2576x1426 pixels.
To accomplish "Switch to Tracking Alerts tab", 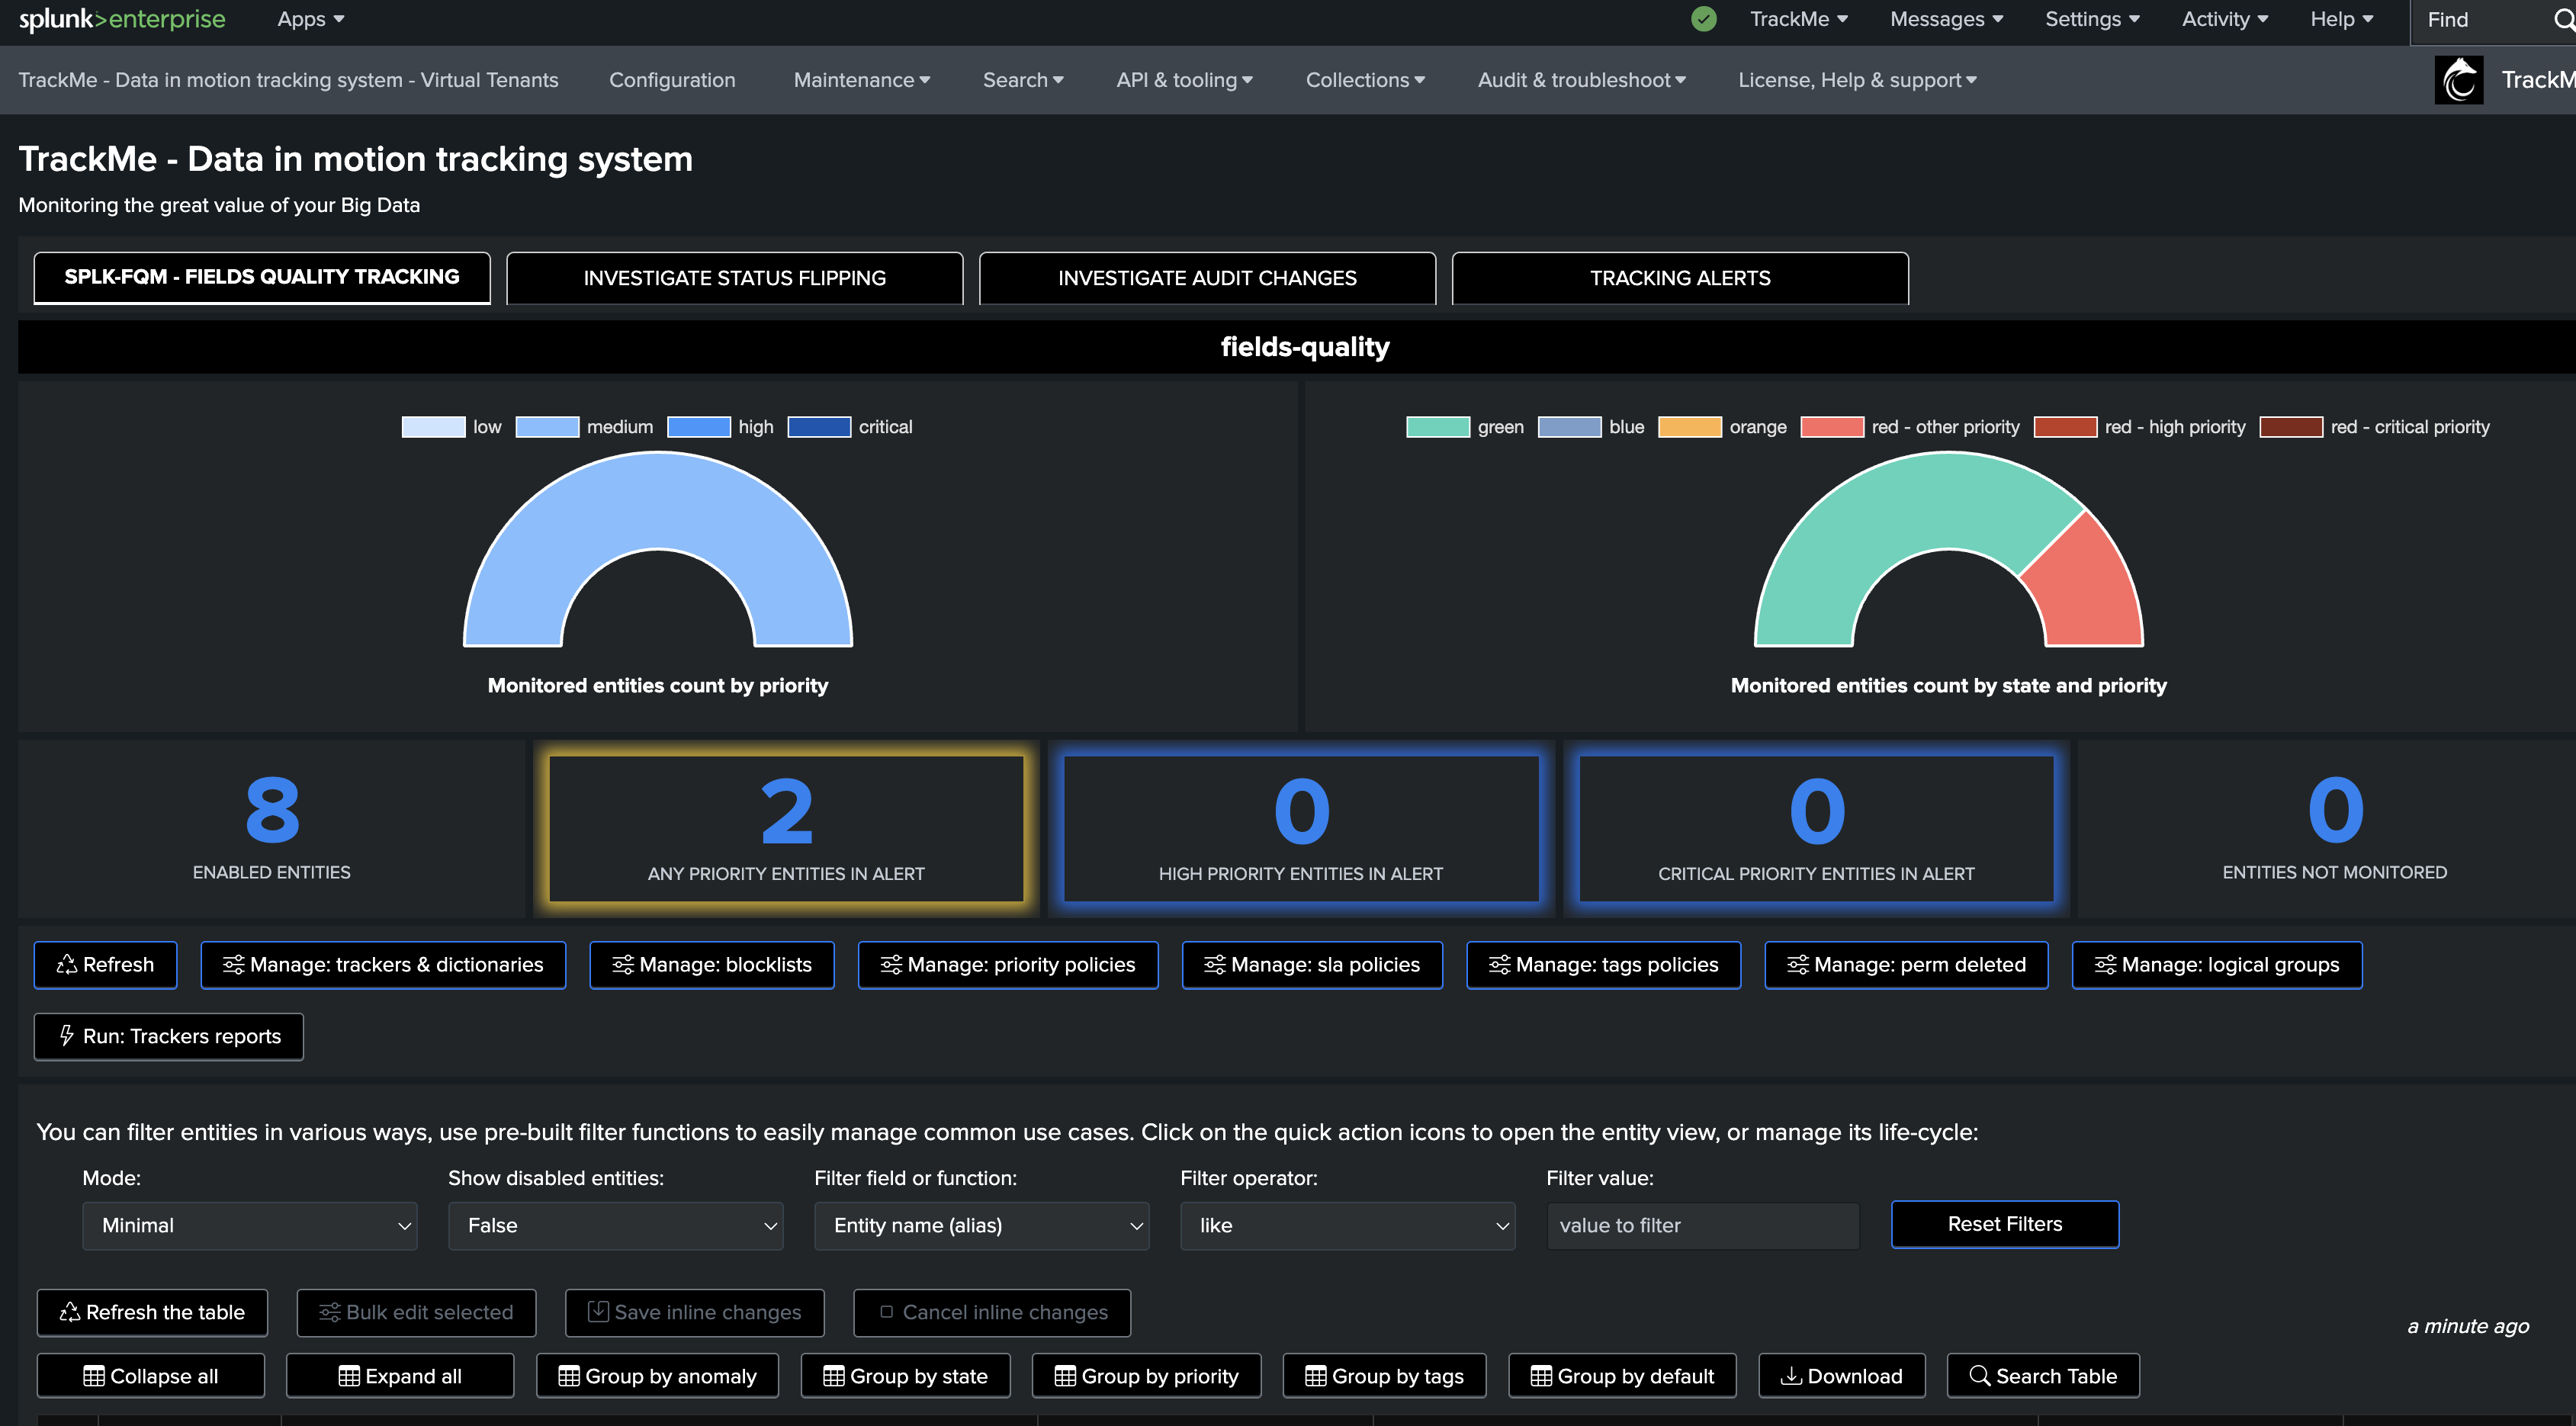I will [1680, 278].
